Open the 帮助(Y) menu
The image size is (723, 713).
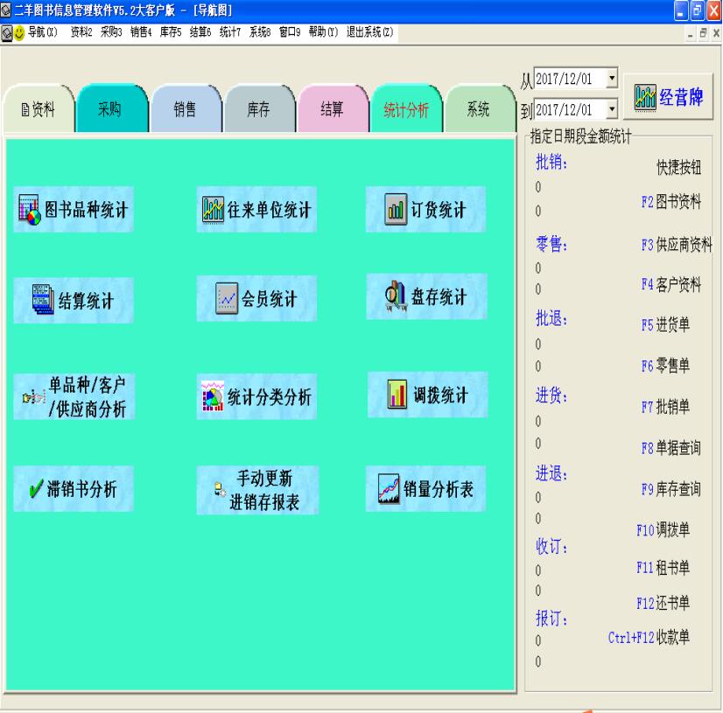click(323, 32)
